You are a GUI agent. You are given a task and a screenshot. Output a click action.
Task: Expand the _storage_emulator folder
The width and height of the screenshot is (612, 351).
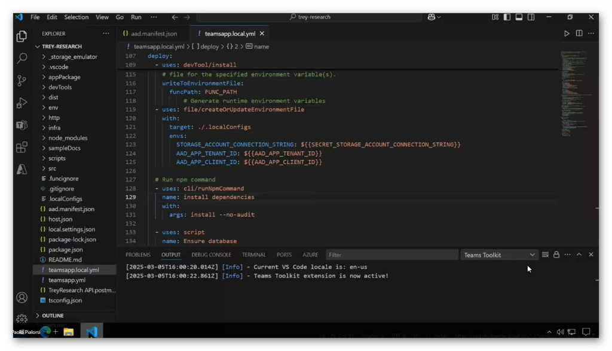[x=72, y=57]
